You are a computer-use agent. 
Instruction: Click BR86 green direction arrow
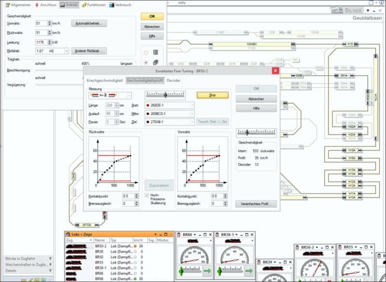point(208,271)
